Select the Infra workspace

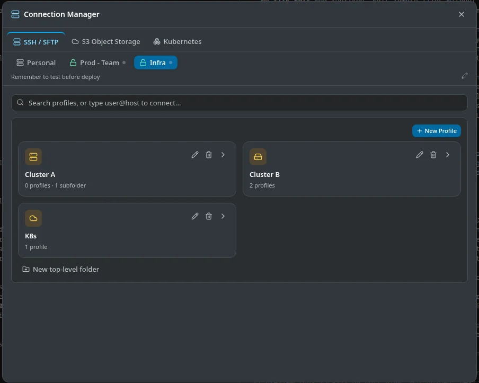[x=156, y=63]
